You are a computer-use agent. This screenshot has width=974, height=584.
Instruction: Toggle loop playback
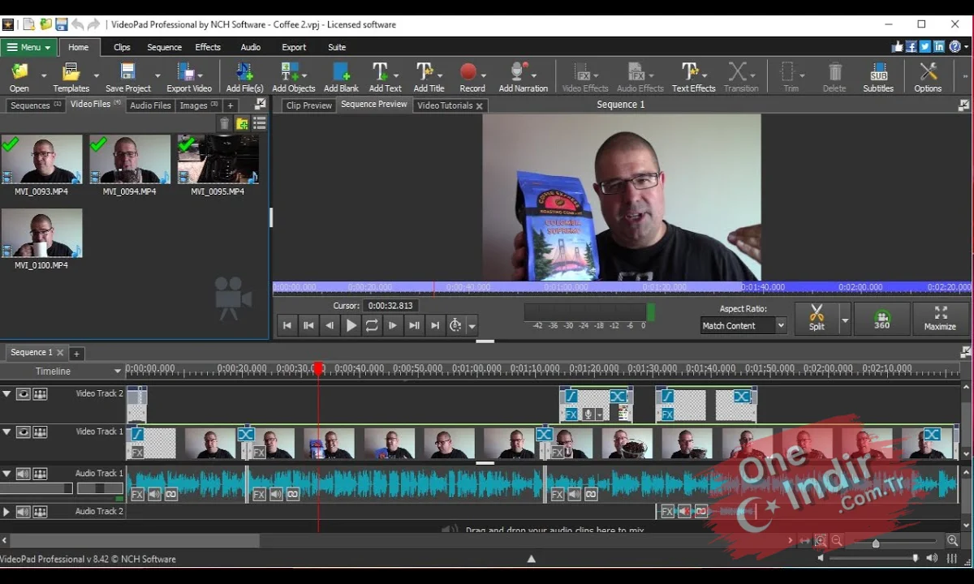click(x=372, y=325)
